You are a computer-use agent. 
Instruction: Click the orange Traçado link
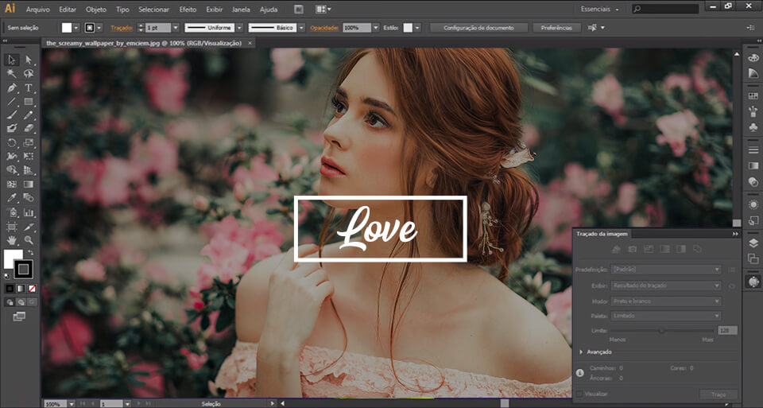[x=122, y=28]
